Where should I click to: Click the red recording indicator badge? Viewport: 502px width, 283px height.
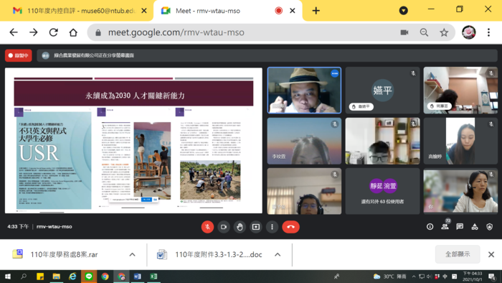pyautogui.click(x=19, y=55)
